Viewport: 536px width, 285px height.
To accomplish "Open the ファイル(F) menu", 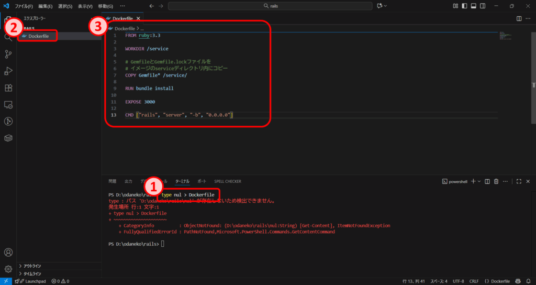I will pyautogui.click(x=24, y=6).
